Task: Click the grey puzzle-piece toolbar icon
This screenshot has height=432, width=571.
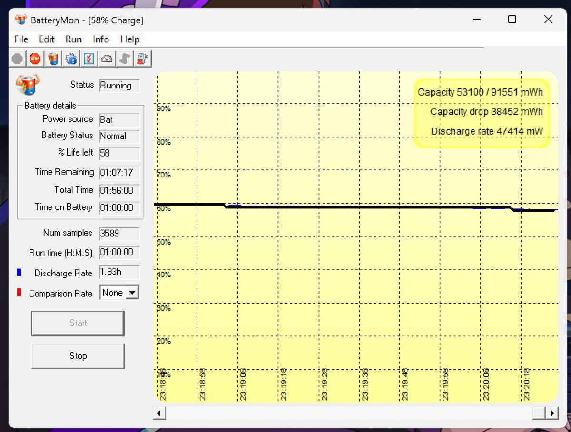Action: [x=125, y=59]
